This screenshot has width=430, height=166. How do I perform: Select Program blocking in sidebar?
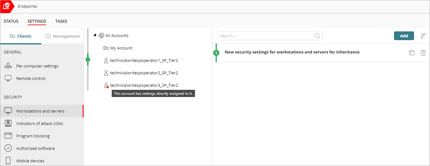pyautogui.click(x=33, y=136)
